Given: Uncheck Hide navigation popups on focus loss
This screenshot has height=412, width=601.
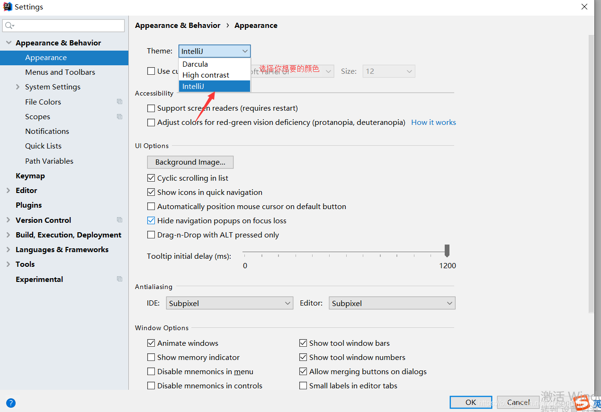Looking at the screenshot, I should click(151, 220).
